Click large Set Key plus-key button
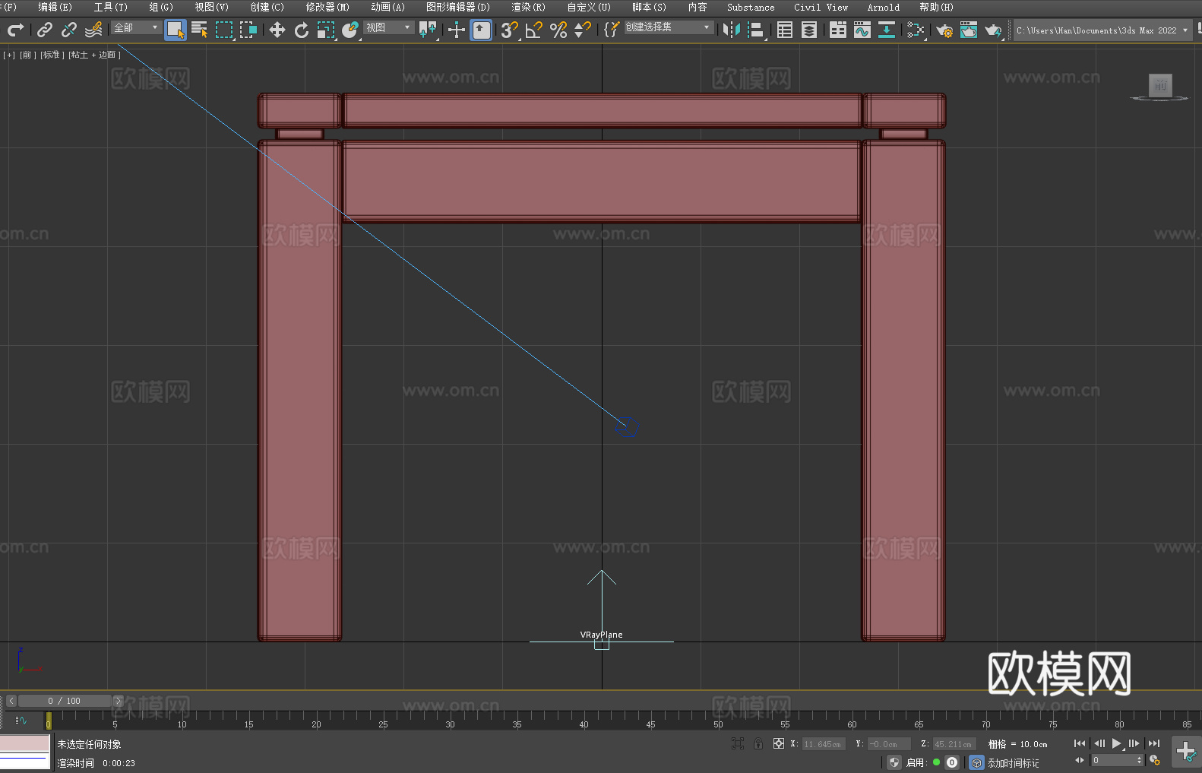 [1186, 752]
